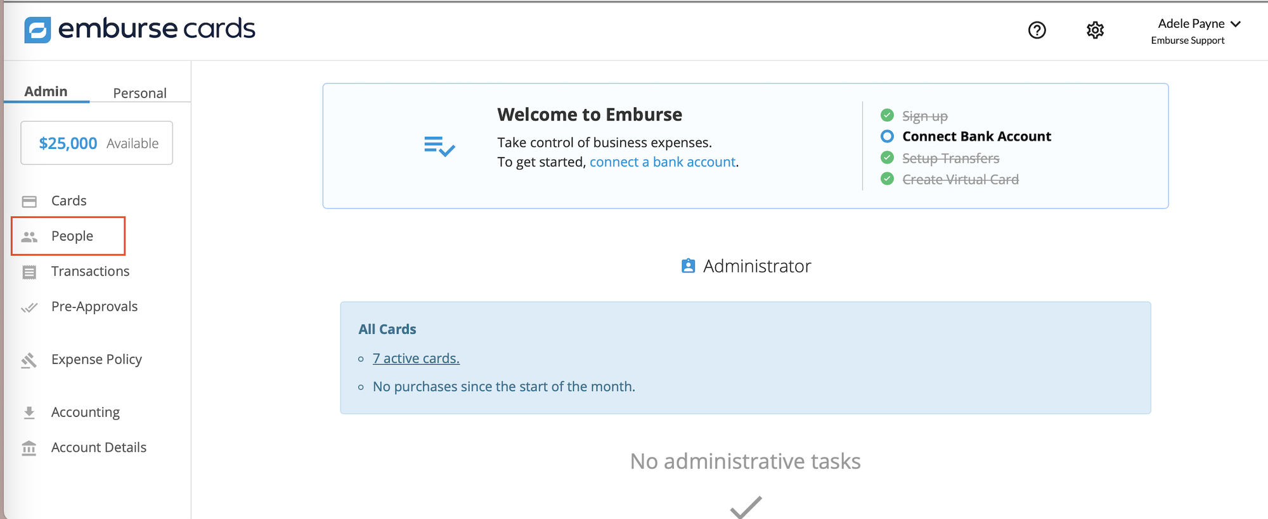Switch to the Personal tab
The height and width of the screenshot is (519, 1268).
pyautogui.click(x=139, y=93)
